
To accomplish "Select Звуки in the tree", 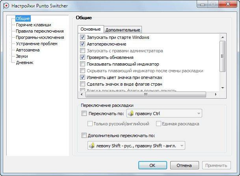I will coord(22,56).
